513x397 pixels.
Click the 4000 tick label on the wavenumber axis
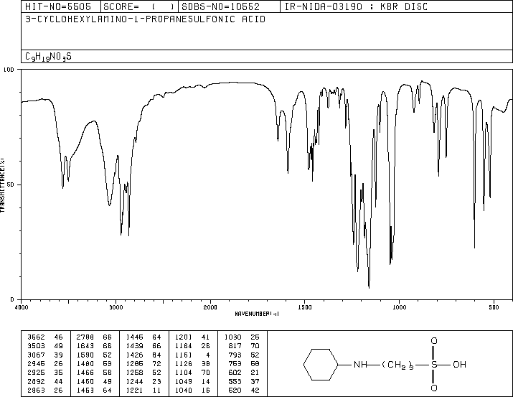tap(22, 307)
